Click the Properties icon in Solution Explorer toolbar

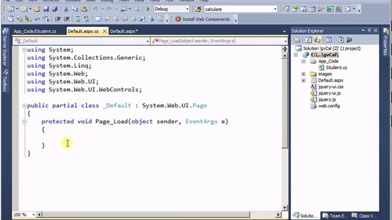pyautogui.click(x=297, y=40)
